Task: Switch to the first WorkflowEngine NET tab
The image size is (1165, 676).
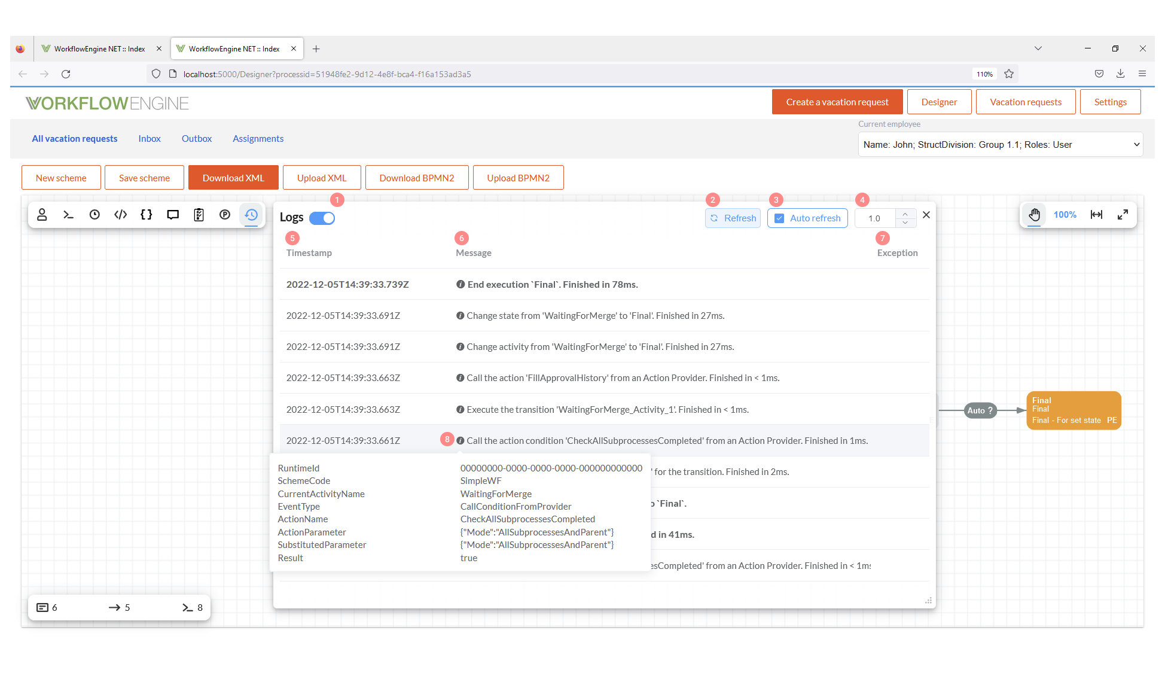Action: coord(100,48)
